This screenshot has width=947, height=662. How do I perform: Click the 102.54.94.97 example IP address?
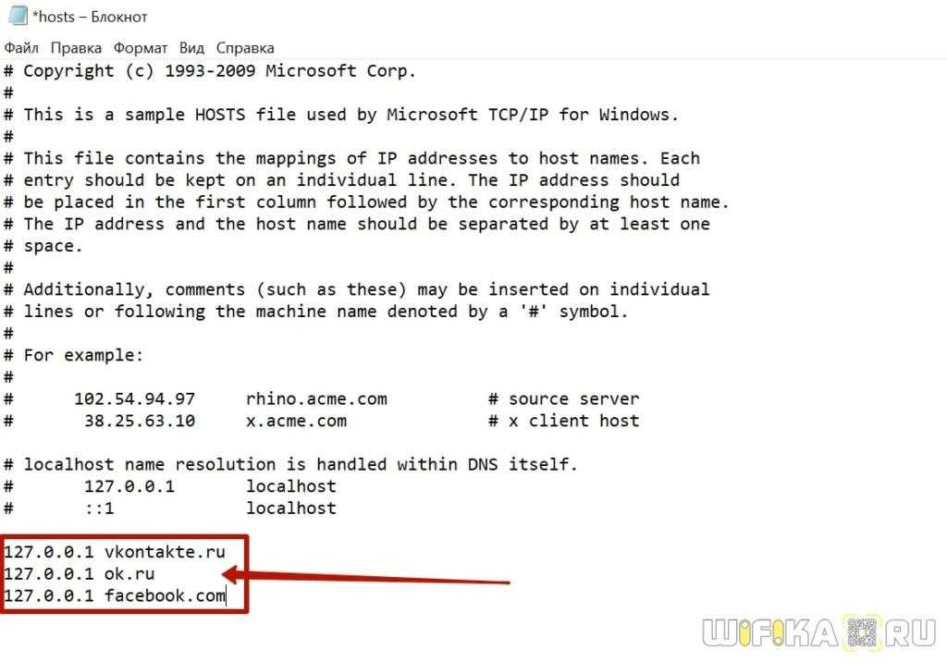point(135,398)
